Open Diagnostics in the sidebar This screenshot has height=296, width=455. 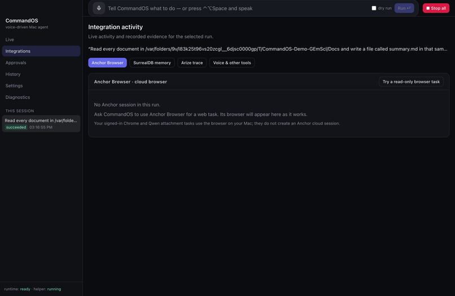pos(41,98)
